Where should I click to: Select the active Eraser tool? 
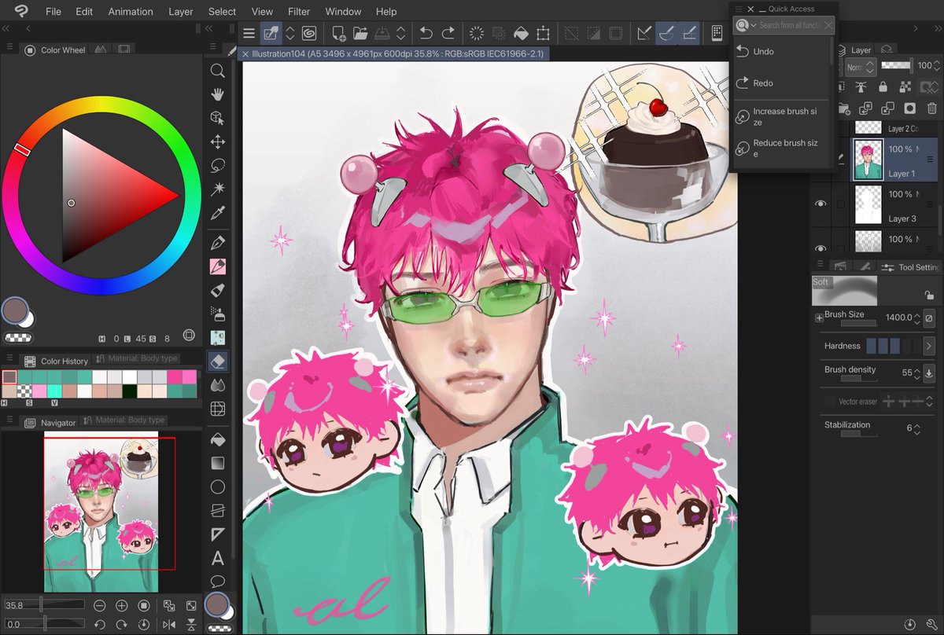[x=218, y=361]
